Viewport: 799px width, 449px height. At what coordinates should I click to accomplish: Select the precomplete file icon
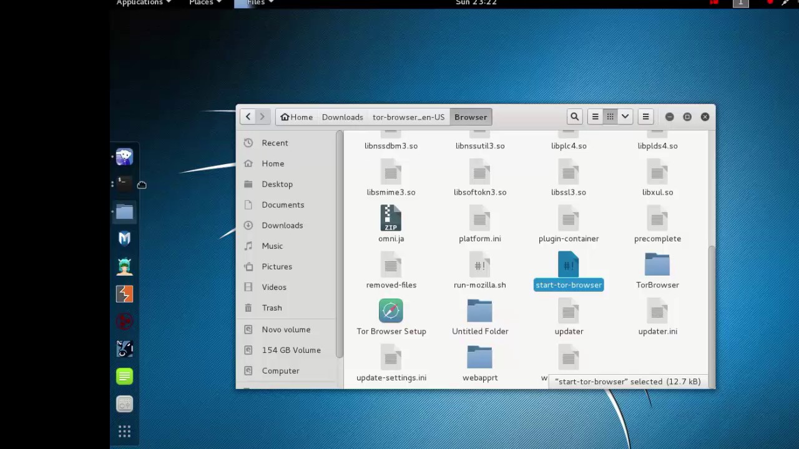click(x=657, y=218)
